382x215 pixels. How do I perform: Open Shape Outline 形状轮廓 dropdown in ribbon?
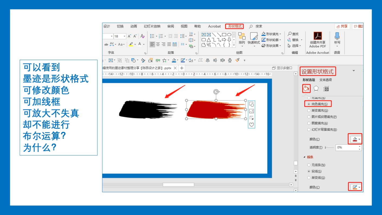click(280, 40)
